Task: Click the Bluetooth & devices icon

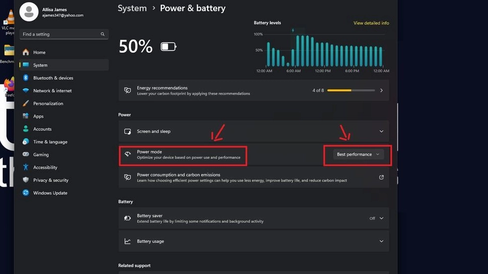Action: [26, 78]
